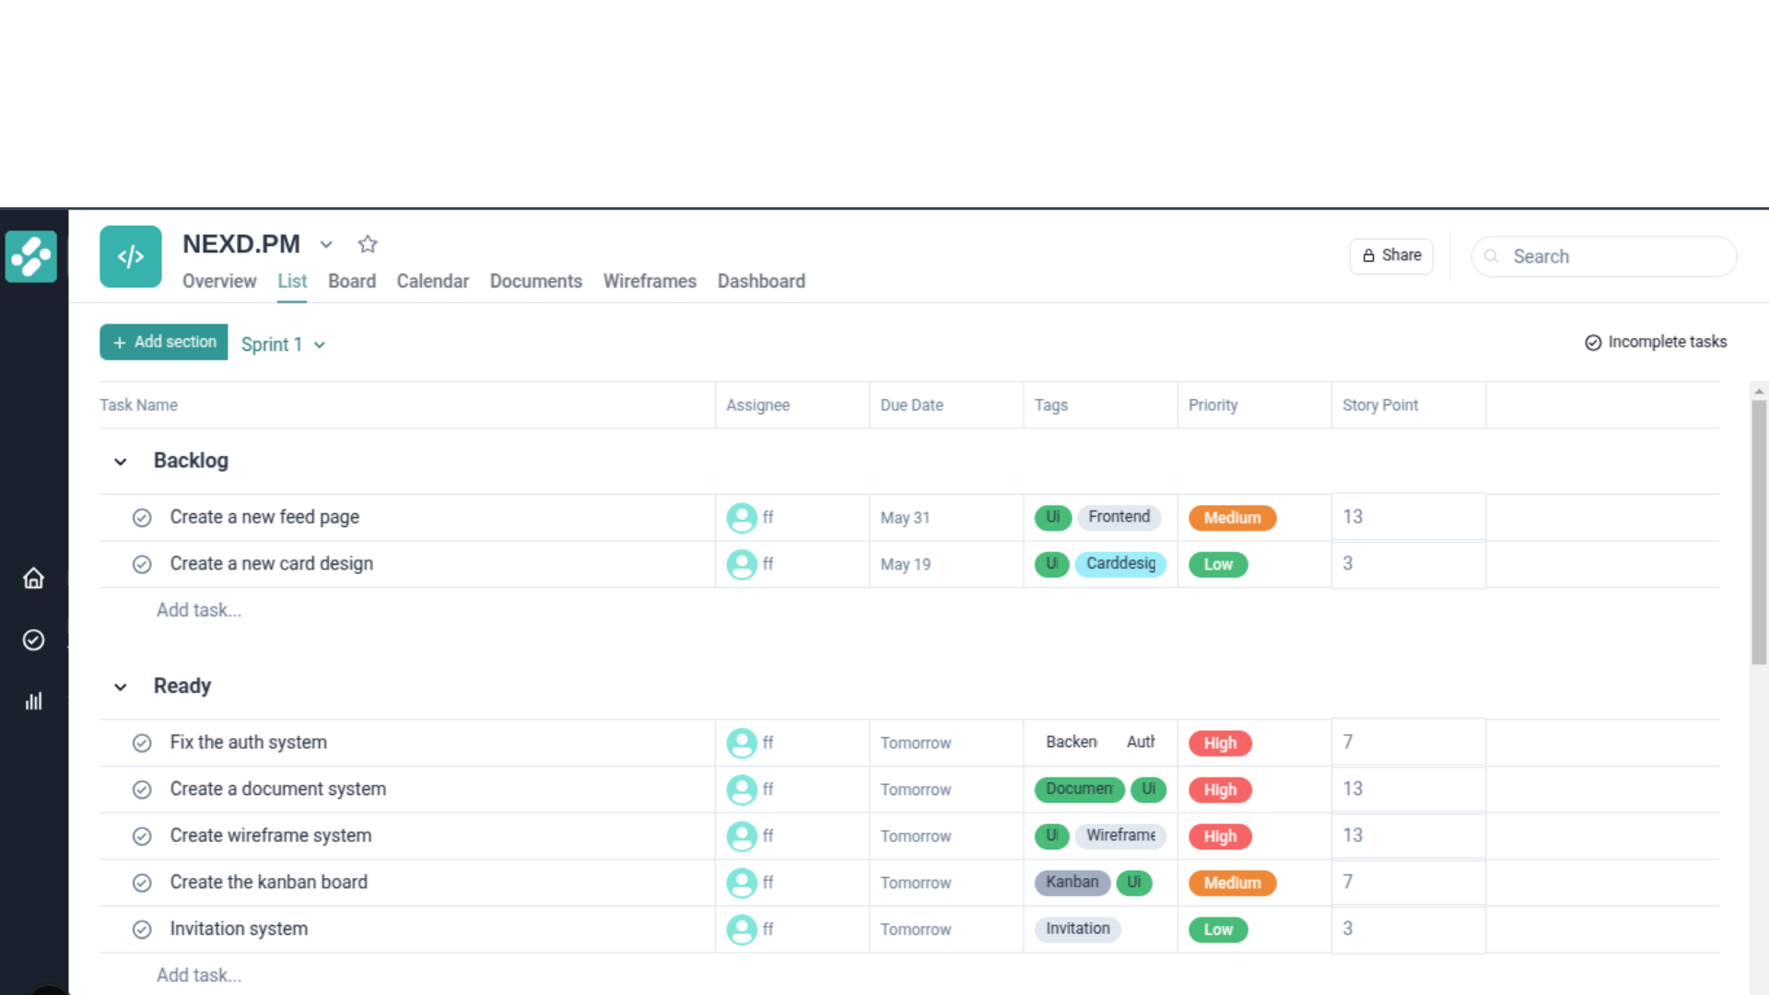Open the app logo in sidebar
This screenshot has width=1769, height=995.
click(x=31, y=256)
